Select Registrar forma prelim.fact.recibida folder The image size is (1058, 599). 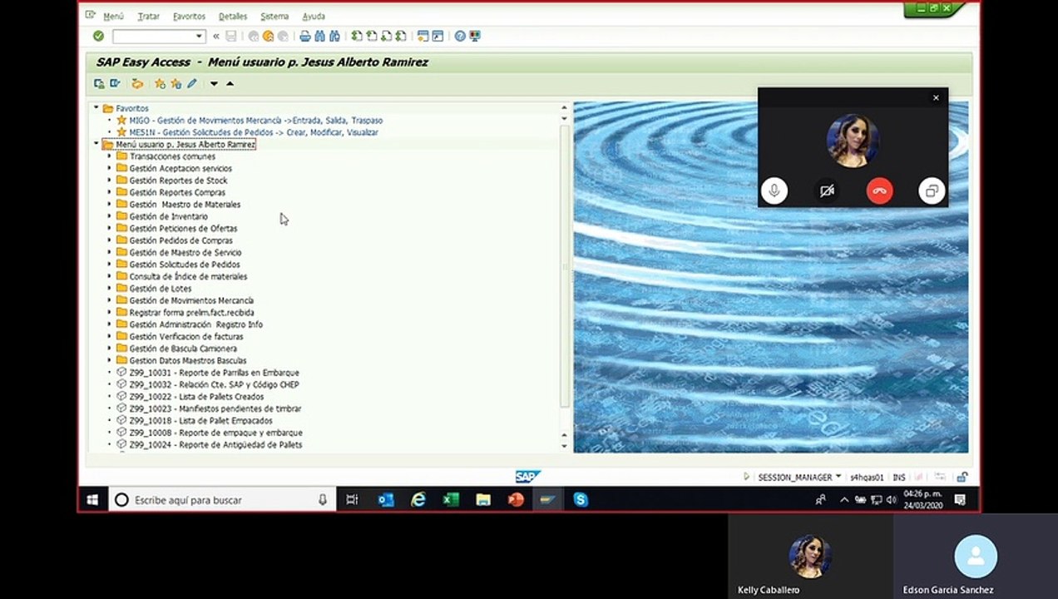coord(192,313)
